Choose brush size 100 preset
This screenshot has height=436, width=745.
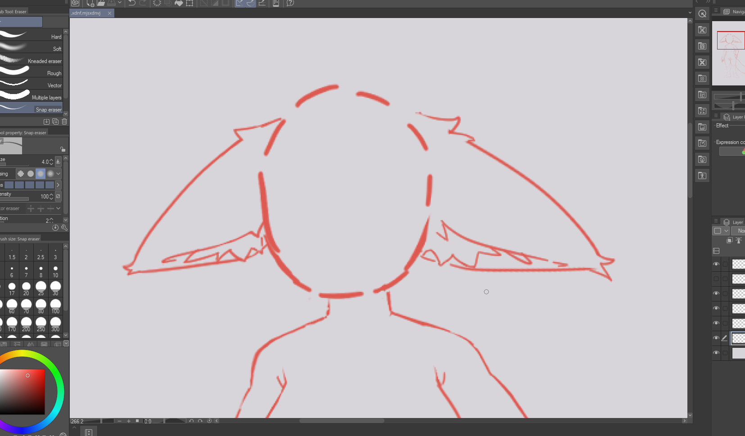tap(55, 306)
